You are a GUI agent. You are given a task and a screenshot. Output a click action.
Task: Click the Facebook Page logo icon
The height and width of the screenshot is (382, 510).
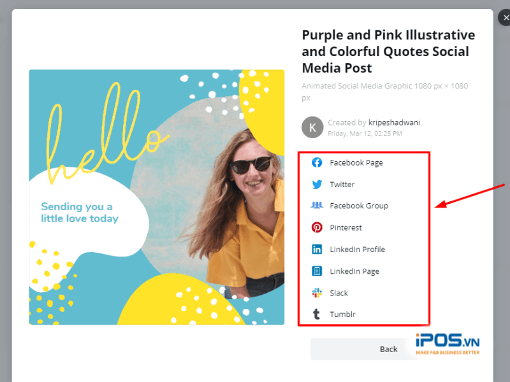pos(317,162)
